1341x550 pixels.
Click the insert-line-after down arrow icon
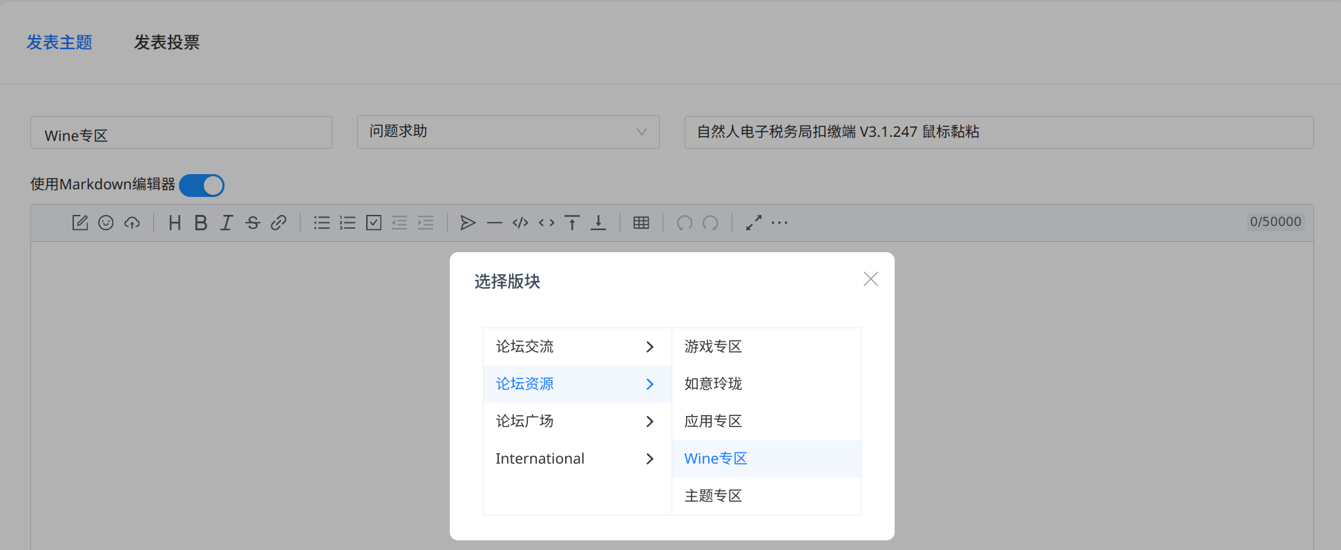coord(598,222)
